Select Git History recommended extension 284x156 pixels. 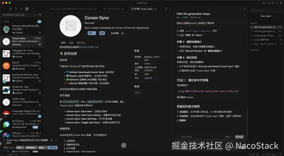(22, 124)
